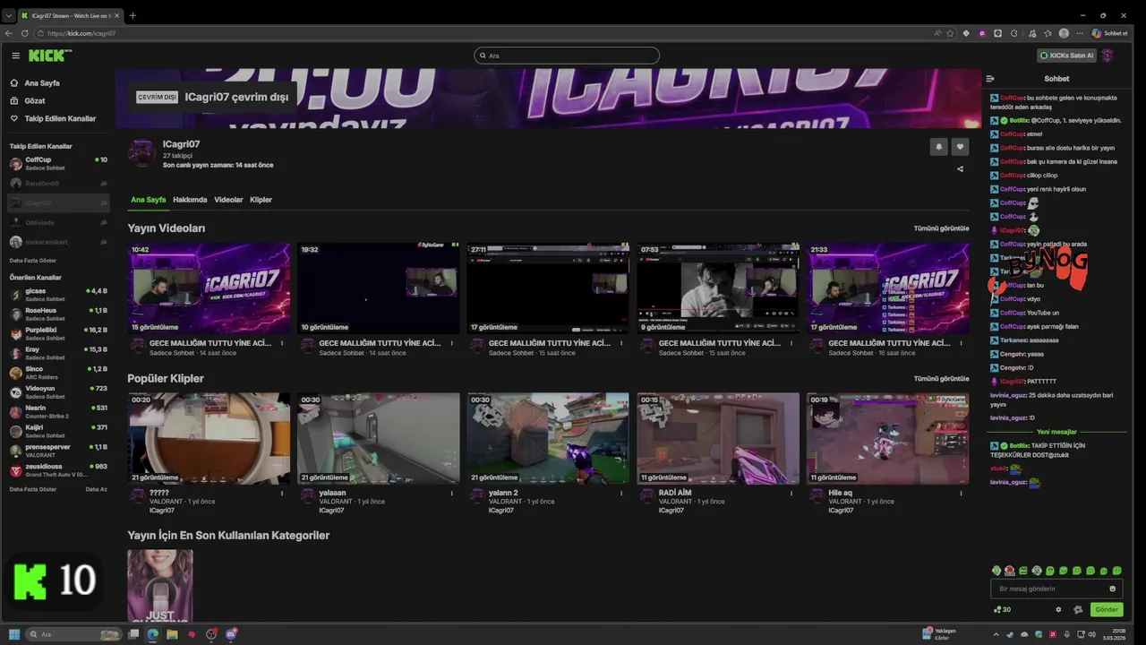This screenshot has width=1146, height=645.
Task: Favorite this page with star icon
Action: [x=949, y=33]
